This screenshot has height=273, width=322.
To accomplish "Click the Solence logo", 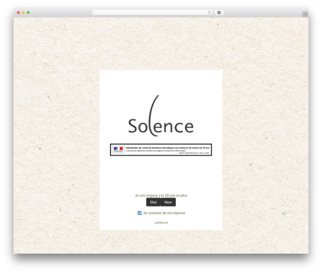I will click(161, 116).
